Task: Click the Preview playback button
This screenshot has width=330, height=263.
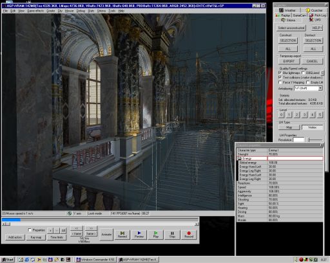Action: [139, 235]
